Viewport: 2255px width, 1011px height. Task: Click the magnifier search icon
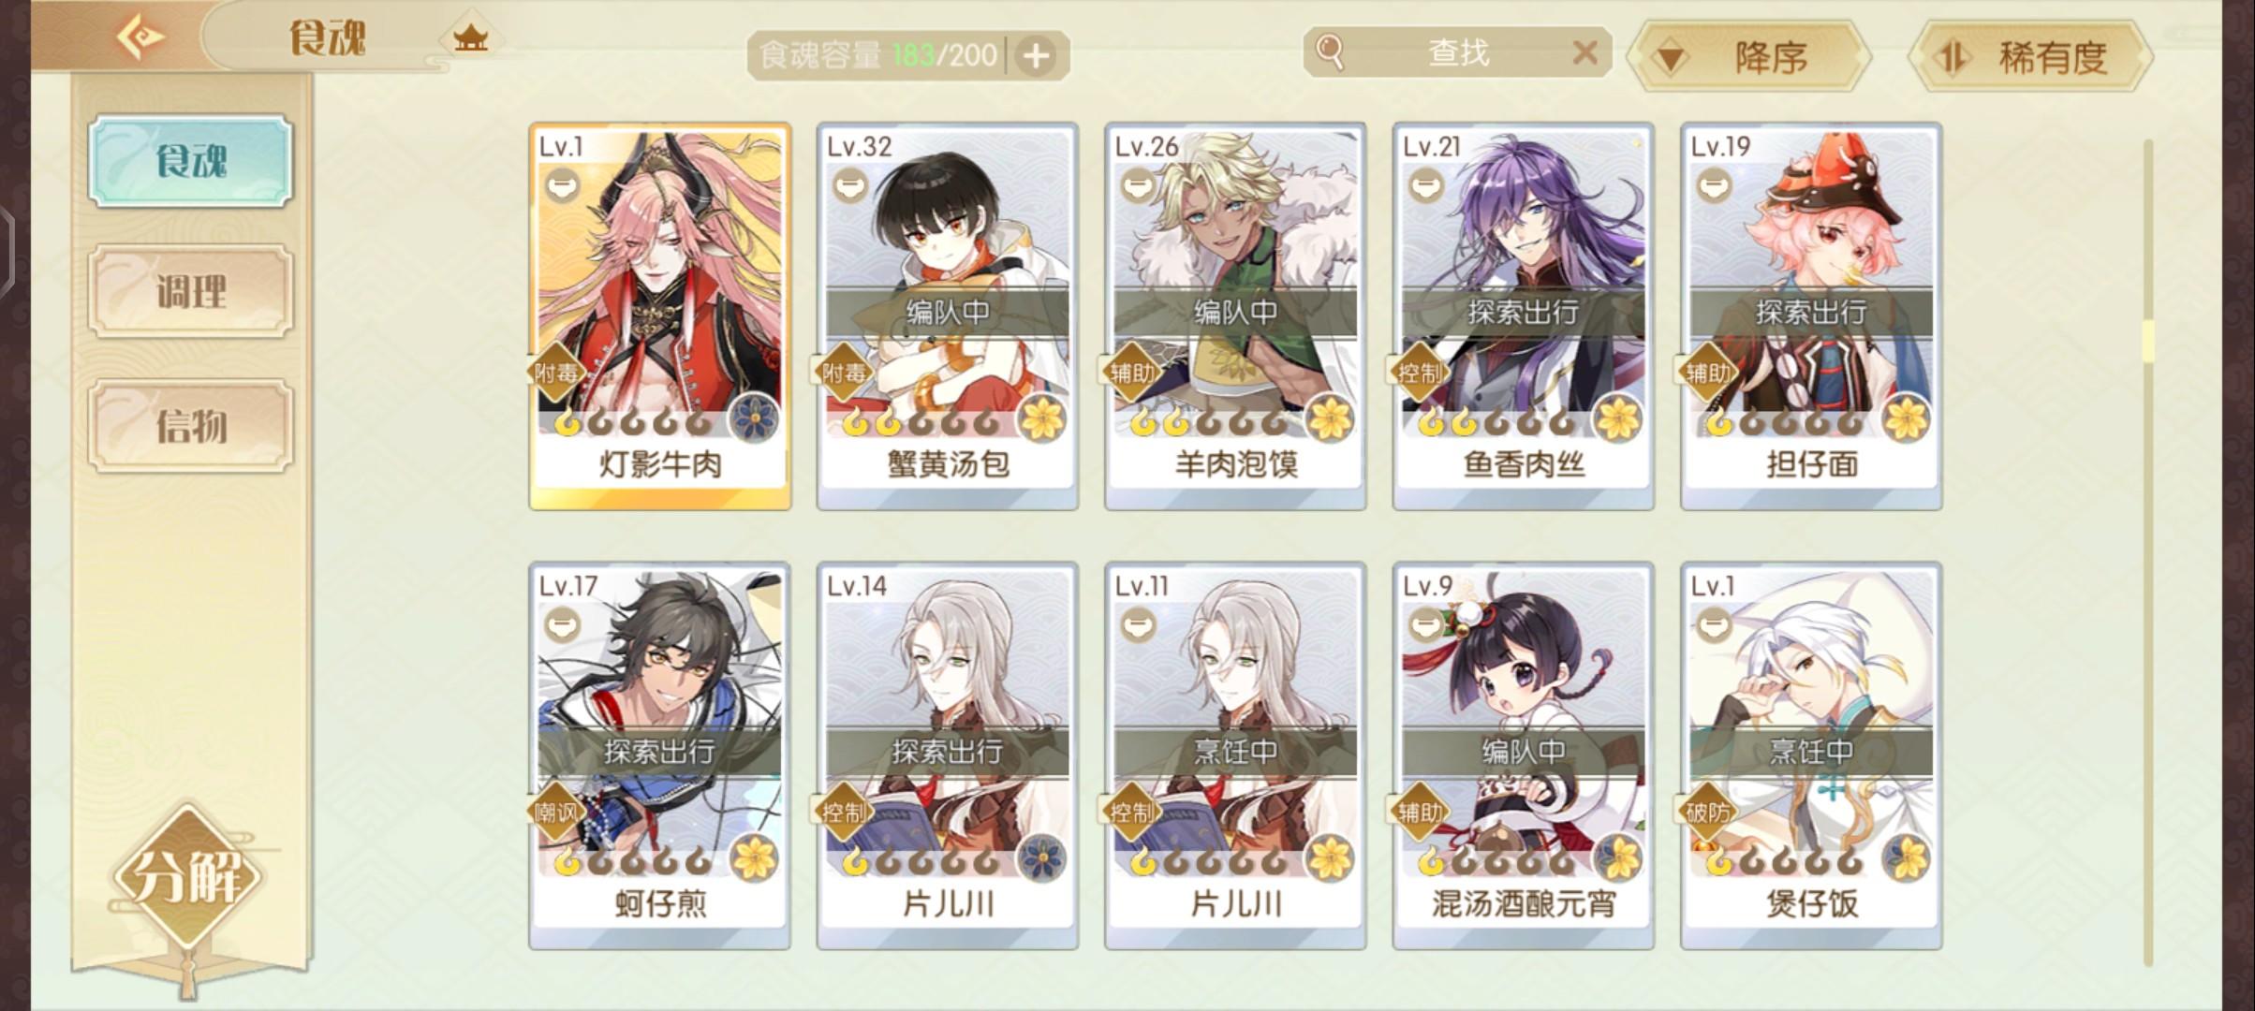1330,51
